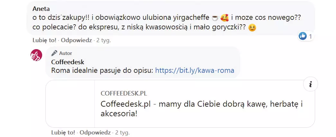
Task: Like Aneta's comment with "Lubię to!"
Action: click(x=44, y=40)
